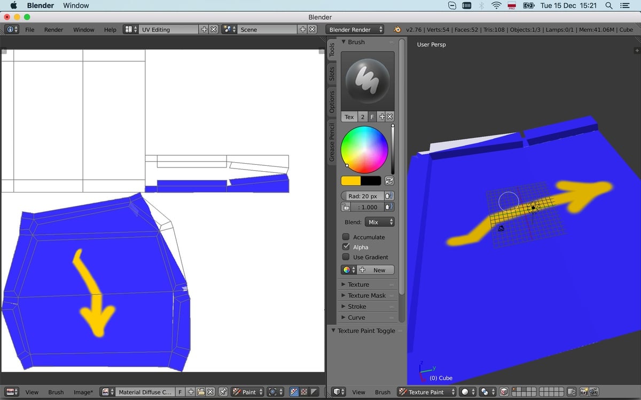The height and width of the screenshot is (400, 641).
Task: Open the pivot point selector in UV editor header
Action: (x=273, y=392)
